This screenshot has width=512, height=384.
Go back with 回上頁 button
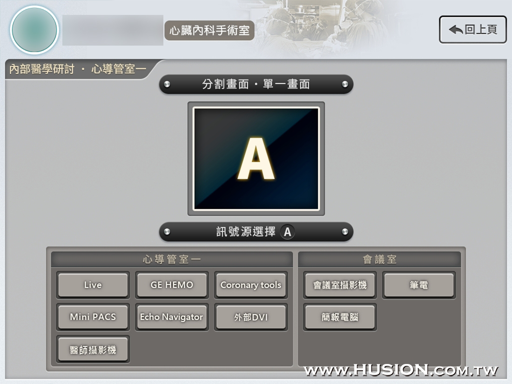pyautogui.click(x=473, y=30)
